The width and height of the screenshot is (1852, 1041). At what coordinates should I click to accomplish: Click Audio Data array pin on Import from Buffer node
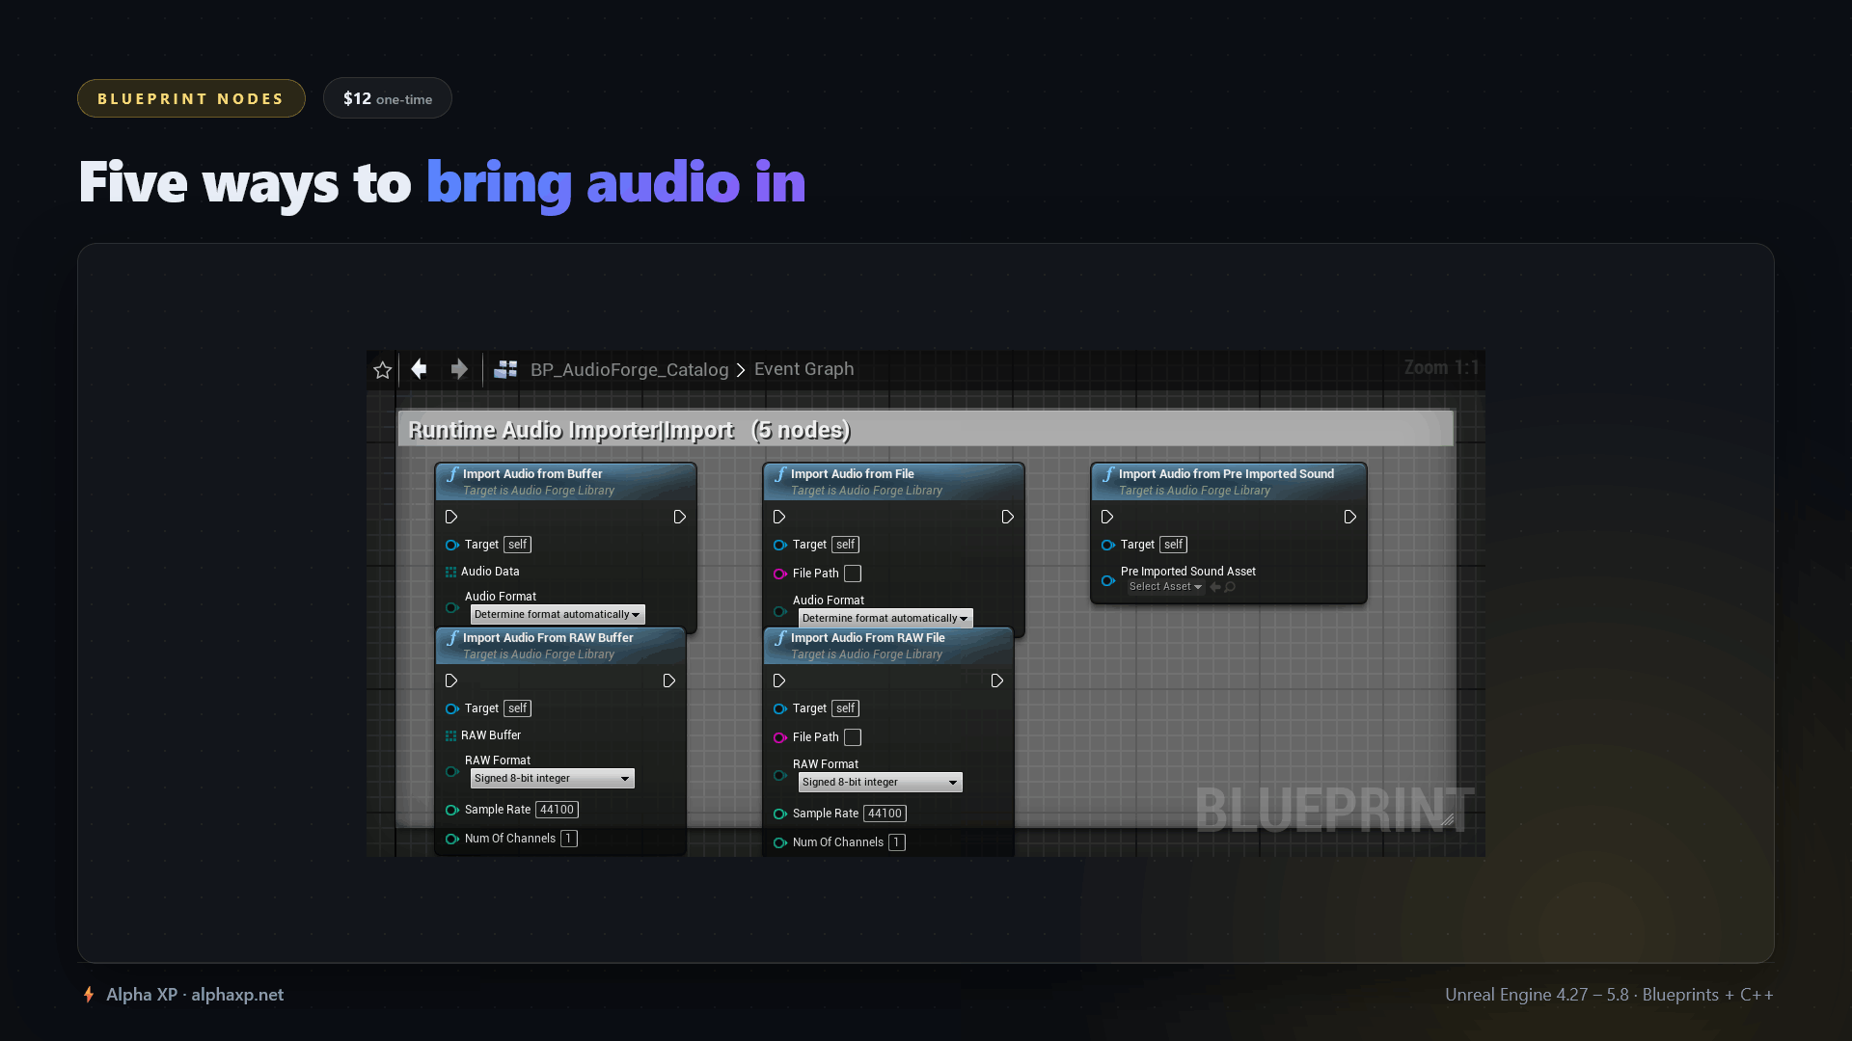[x=450, y=573]
